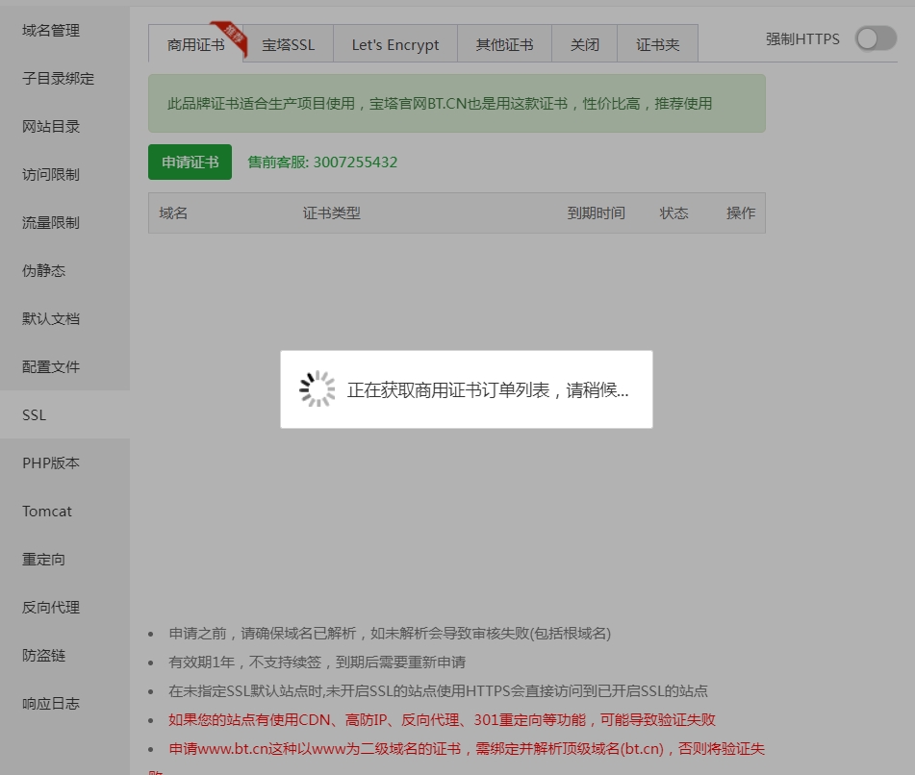Click the 正在获取商用证书订单列表 loading message
The image size is (915, 775).
click(x=488, y=389)
